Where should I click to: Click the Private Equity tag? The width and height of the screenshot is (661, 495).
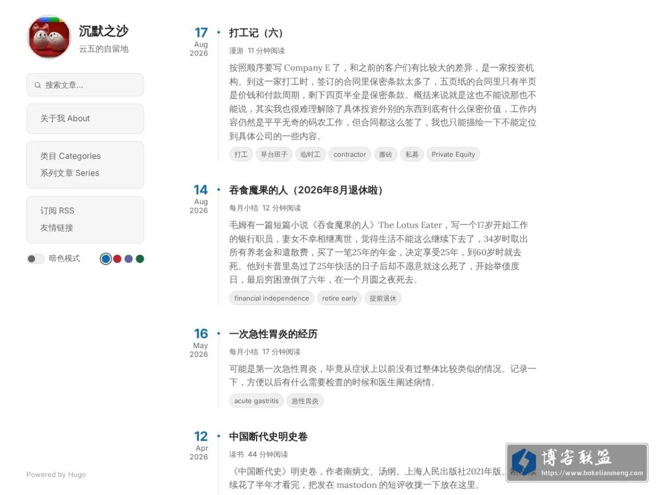[453, 155]
